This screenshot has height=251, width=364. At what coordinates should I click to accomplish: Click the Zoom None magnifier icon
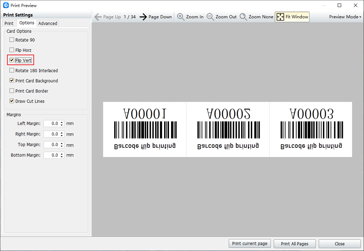point(243,17)
